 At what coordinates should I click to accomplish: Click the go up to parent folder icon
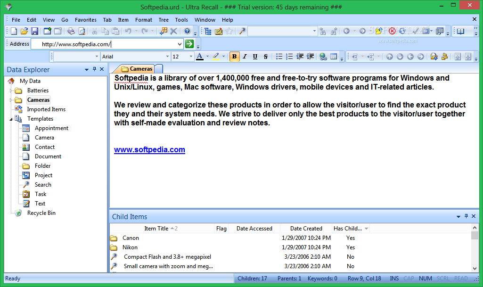click(379, 31)
